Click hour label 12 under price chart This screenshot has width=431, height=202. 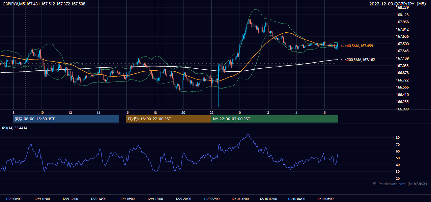click(70, 112)
